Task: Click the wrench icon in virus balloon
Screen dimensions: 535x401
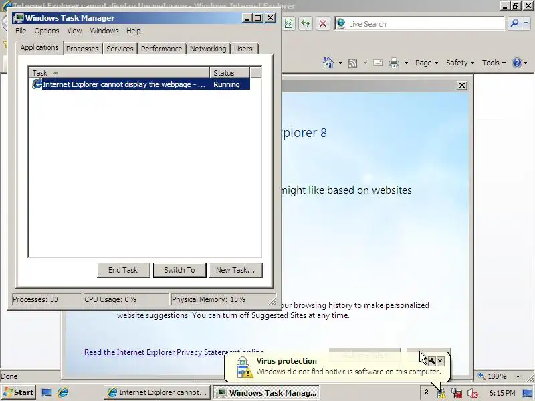Action: [x=431, y=360]
